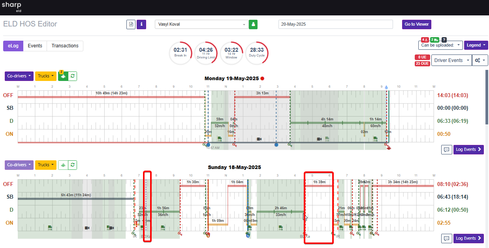Viewport: 489px width, 248px height.
Task: Click the blue gear event marker at 10:57 AM
Action: click(x=208, y=145)
